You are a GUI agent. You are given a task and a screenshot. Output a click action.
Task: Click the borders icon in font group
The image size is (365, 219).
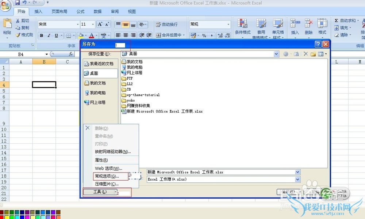[x=69, y=35]
